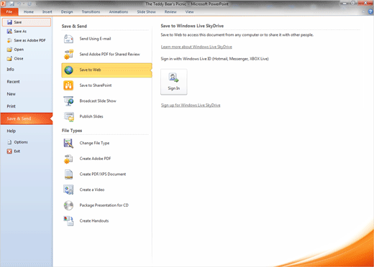The image size is (374, 267).
Task: Select Print in the backstage menu
Action: tap(11, 106)
